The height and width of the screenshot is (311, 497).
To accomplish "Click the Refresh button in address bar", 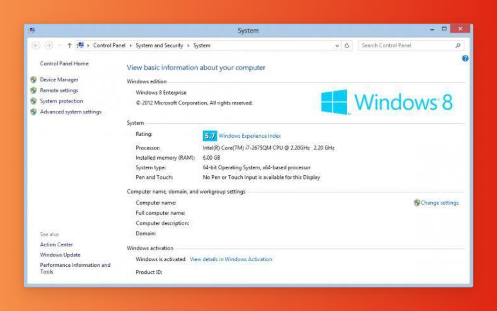I will click(347, 45).
